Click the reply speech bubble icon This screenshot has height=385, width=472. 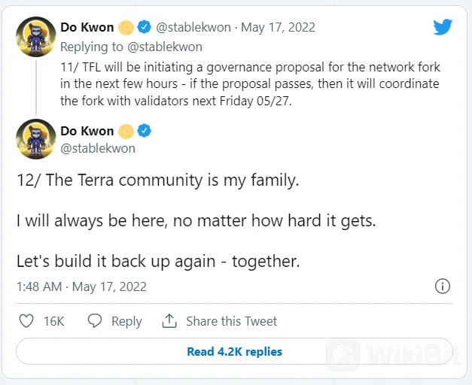coord(95,321)
